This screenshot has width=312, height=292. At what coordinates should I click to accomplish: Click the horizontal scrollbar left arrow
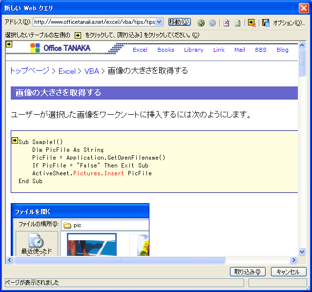pos(10,260)
